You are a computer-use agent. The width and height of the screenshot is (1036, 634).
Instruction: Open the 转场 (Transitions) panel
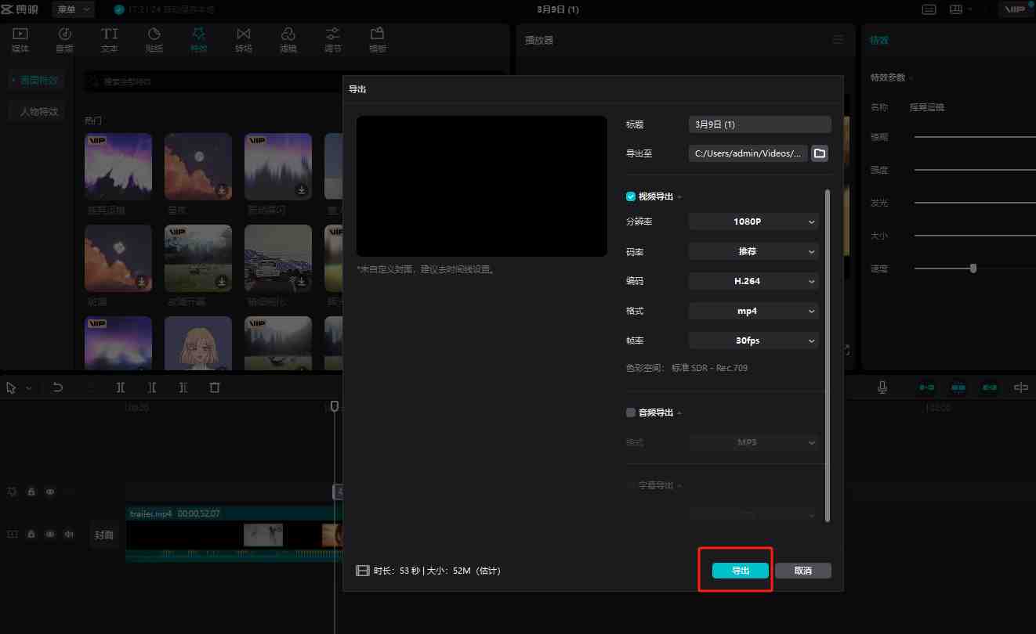[243, 39]
